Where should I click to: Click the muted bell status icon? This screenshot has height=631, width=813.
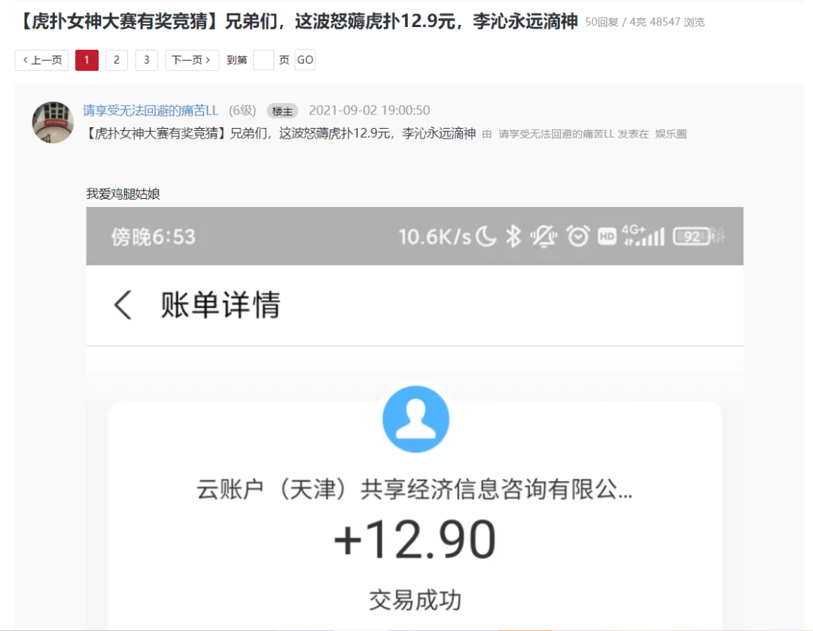tap(544, 236)
